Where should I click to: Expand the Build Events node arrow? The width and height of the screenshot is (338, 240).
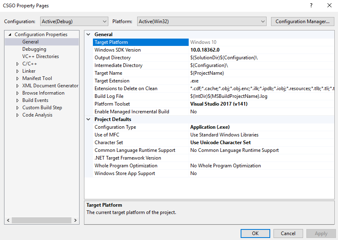tap(18, 100)
